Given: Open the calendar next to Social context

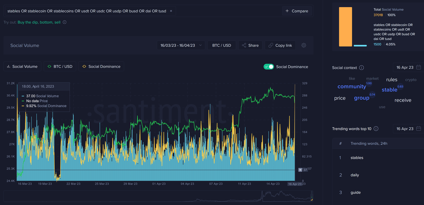Looking at the screenshot, I should pyautogui.click(x=418, y=67).
